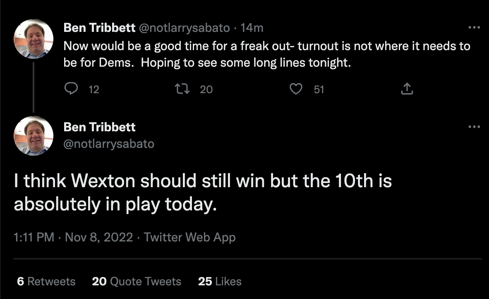Screen dimensions: 489x299
Task: Open share menu for first tweet
Action: [407, 89]
